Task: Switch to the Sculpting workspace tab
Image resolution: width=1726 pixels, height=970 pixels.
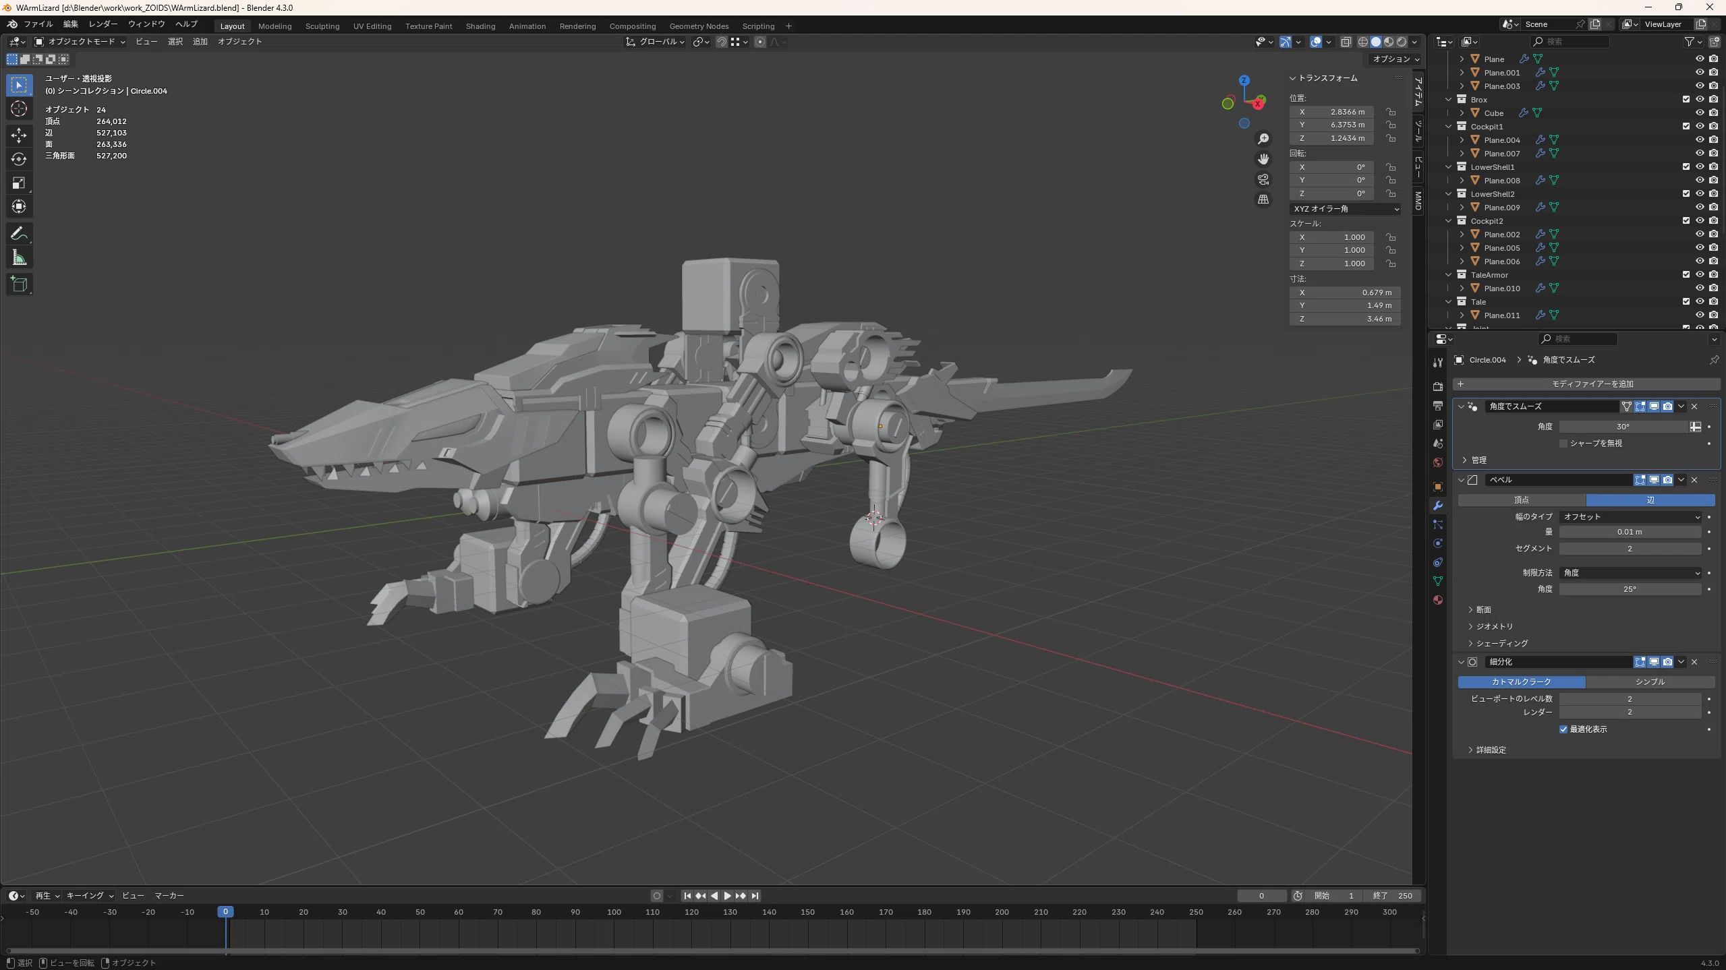Action: (322, 26)
